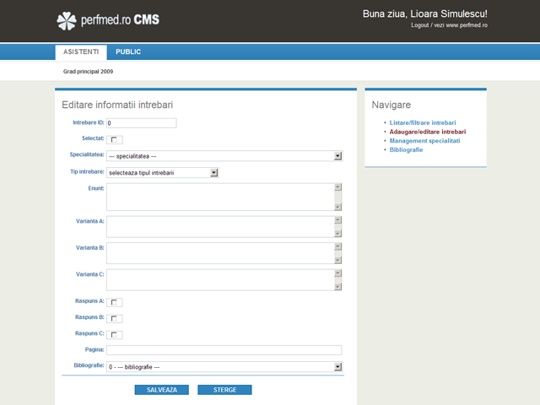Switch to the PUBLIC tab
This screenshot has width=540, height=405.
pos(128,52)
